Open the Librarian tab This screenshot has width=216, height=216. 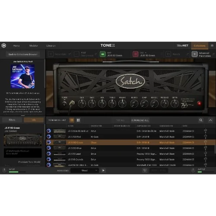51,46
